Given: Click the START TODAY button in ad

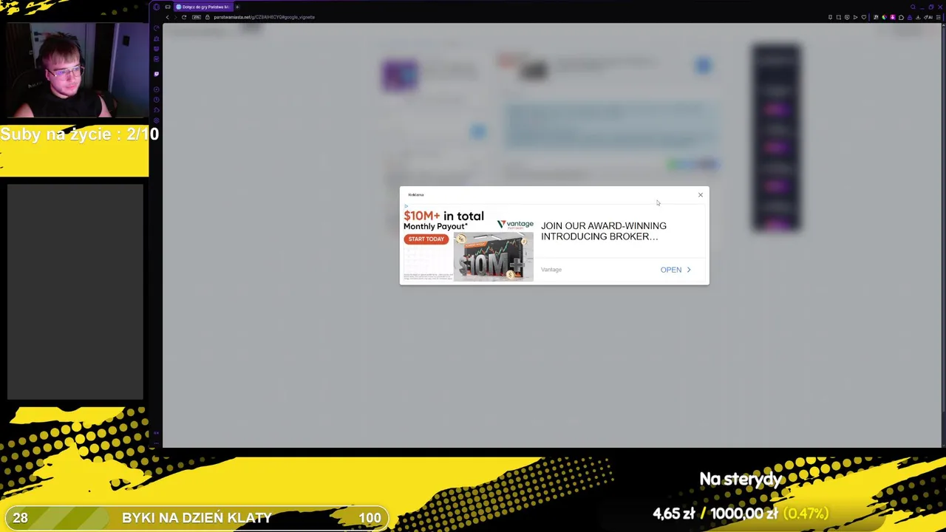Looking at the screenshot, I should pyautogui.click(x=426, y=239).
